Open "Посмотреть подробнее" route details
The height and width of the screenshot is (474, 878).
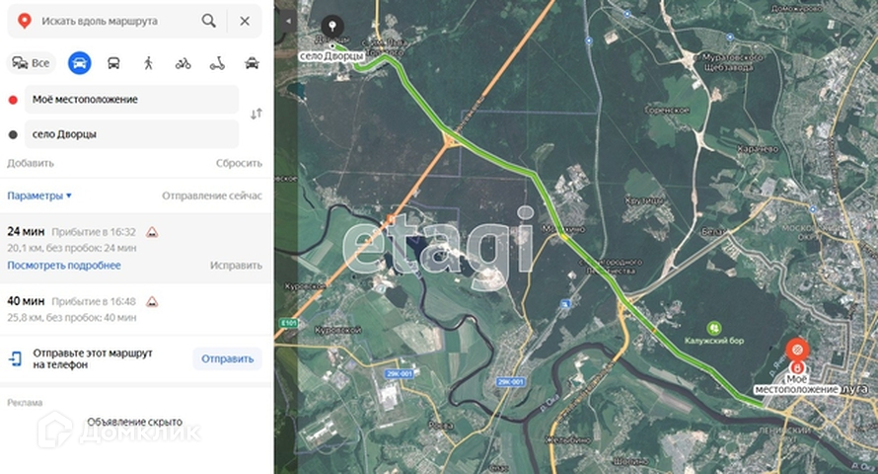[64, 266]
